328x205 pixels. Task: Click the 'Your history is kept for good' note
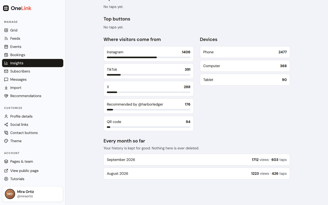click(151, 148)
